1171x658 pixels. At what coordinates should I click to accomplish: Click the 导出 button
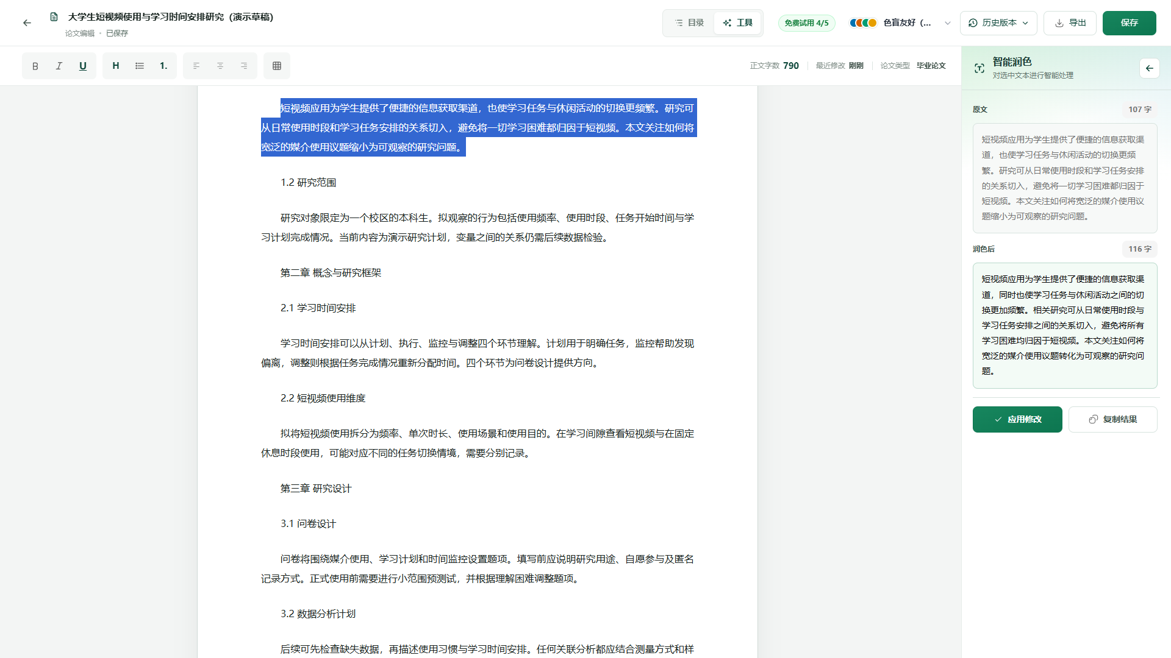pyautogui.click(x=1070, y=23)
